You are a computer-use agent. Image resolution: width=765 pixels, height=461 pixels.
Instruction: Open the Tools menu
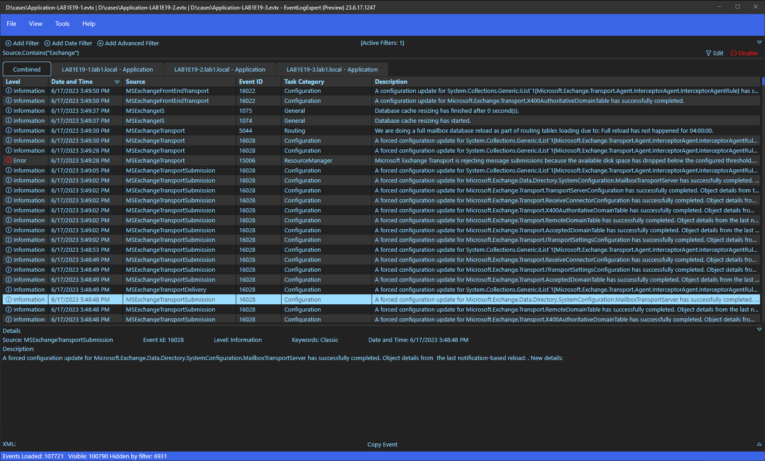(62, 24)
